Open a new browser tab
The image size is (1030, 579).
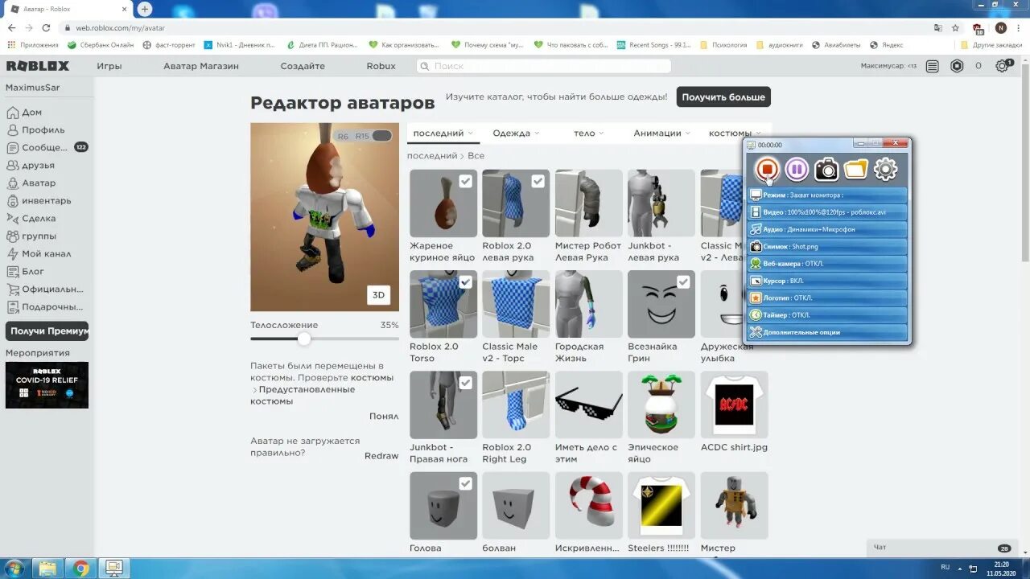tap(145, 9)
